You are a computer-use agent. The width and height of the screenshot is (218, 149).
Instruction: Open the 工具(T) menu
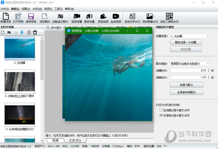pyautogui.click(x=58, y=9)
